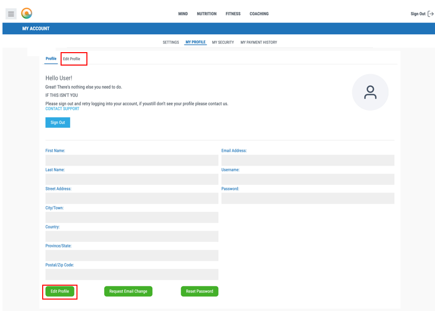Click the green Edit Profile button
Viewport: 435px width, 311px height.
tap(60, 291)
